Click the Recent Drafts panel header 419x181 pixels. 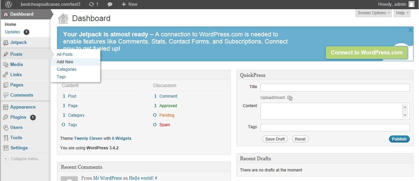pyautogui.click(x=325, y=159)
